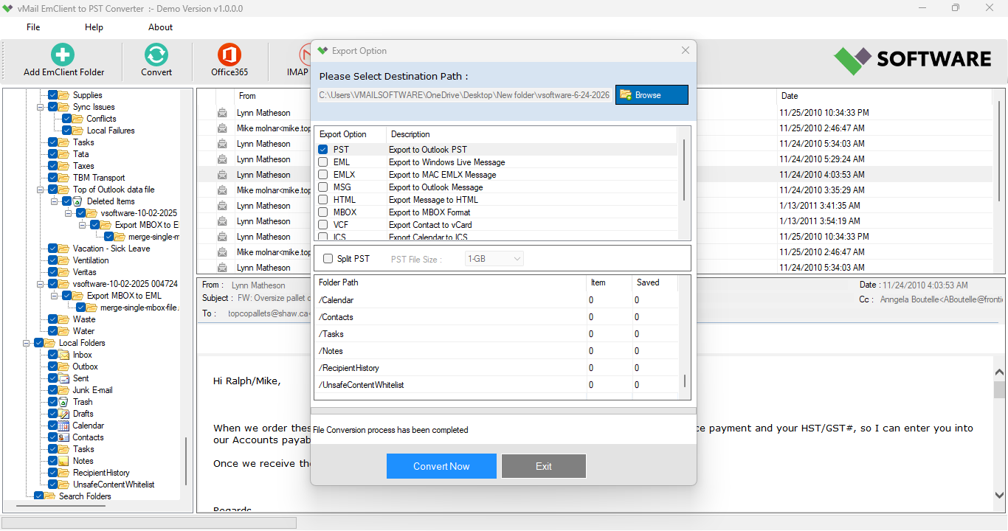Collapse the vsoftware-10-02-2025 004724 tree node
The height and width of the screenshot is (531, 1008).
tap(41, 284)
